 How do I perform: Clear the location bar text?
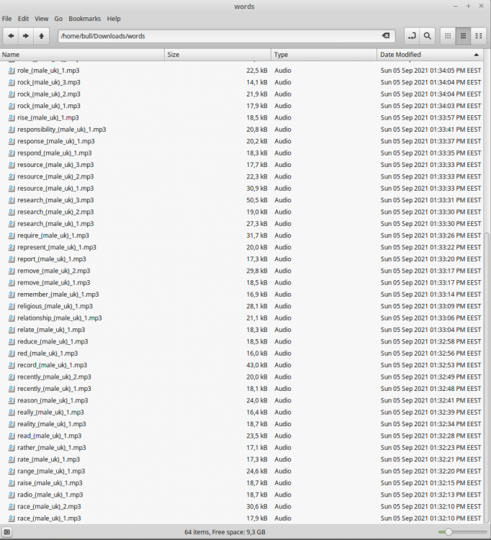tap(386, 35)
